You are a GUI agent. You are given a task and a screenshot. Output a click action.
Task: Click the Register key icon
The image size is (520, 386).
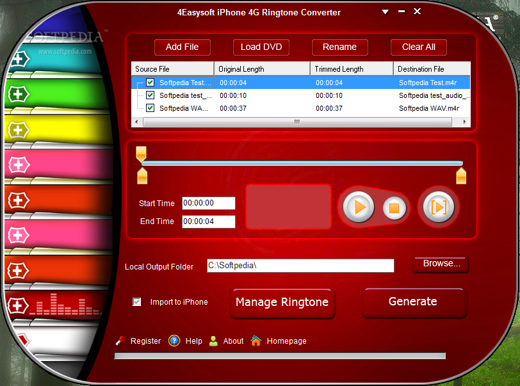tap(120, 341)
